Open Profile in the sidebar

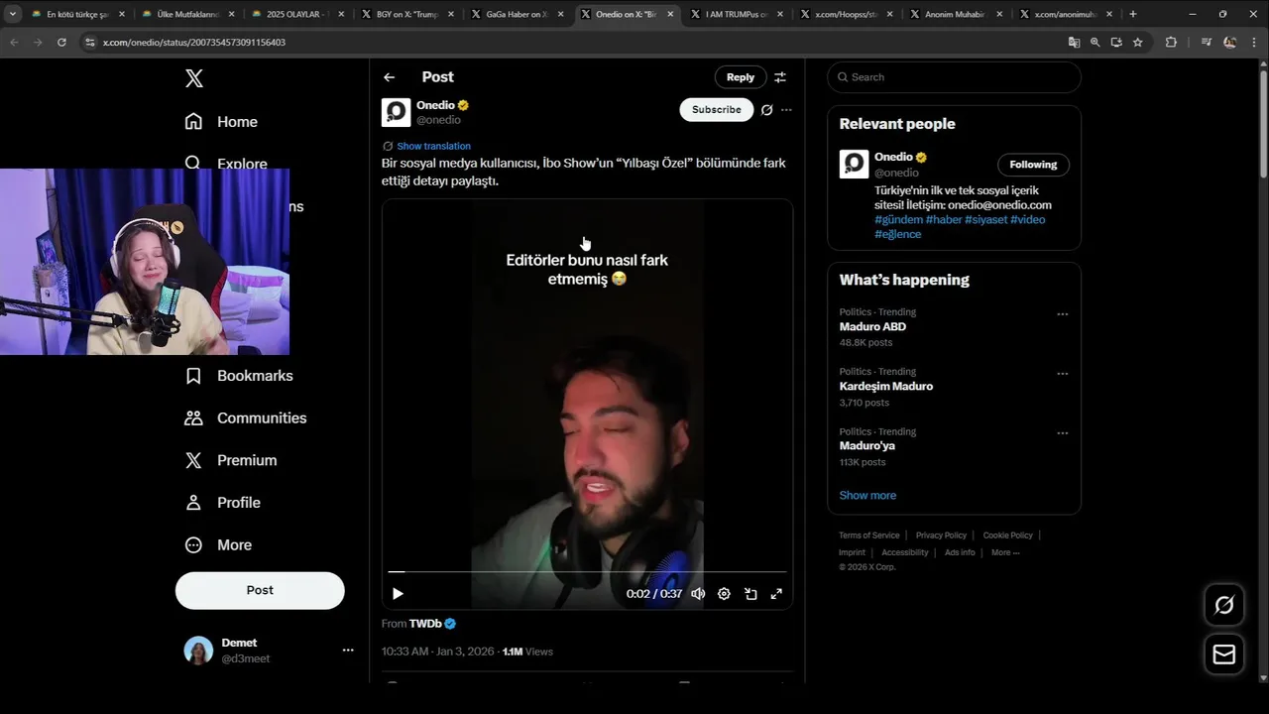coord(223,503)
